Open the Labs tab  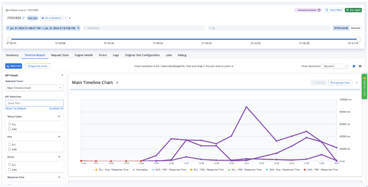pyautogui.click(x=169, y=55)
